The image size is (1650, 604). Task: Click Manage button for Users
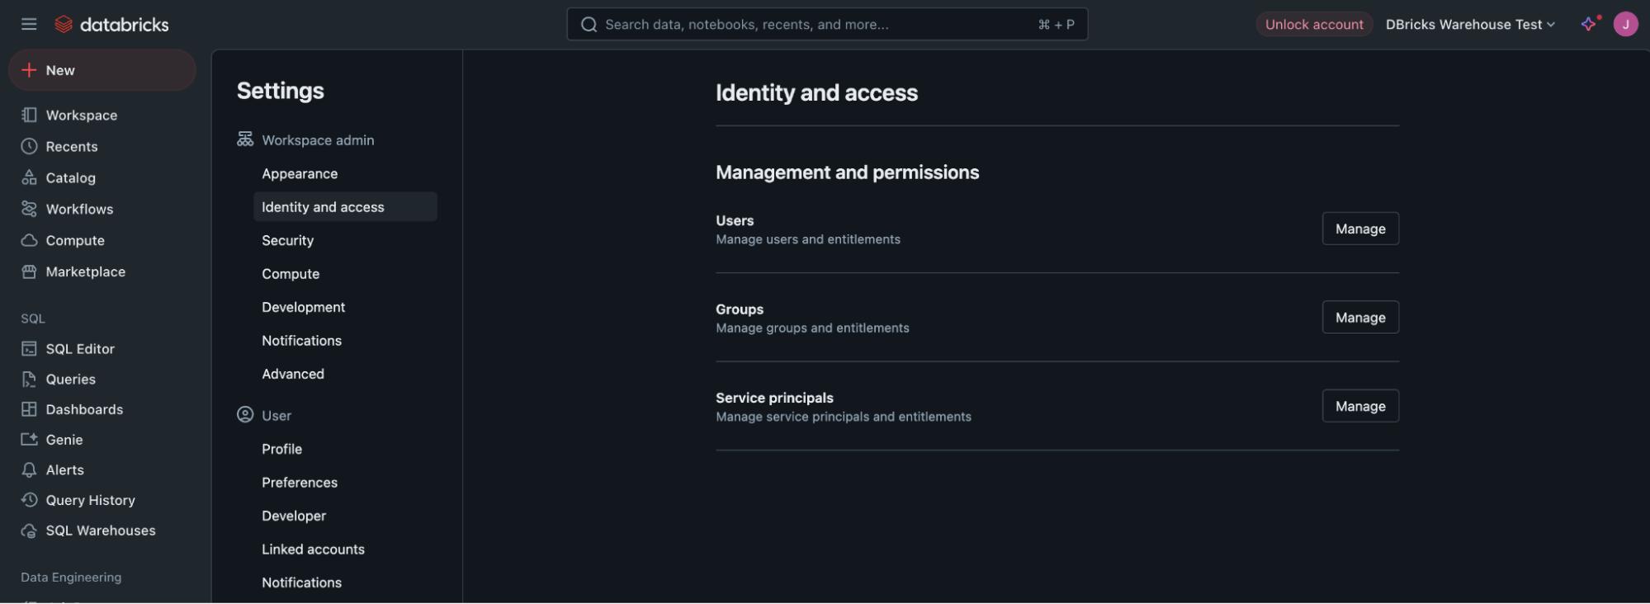pyautogui.click(x=1360, y=229)
